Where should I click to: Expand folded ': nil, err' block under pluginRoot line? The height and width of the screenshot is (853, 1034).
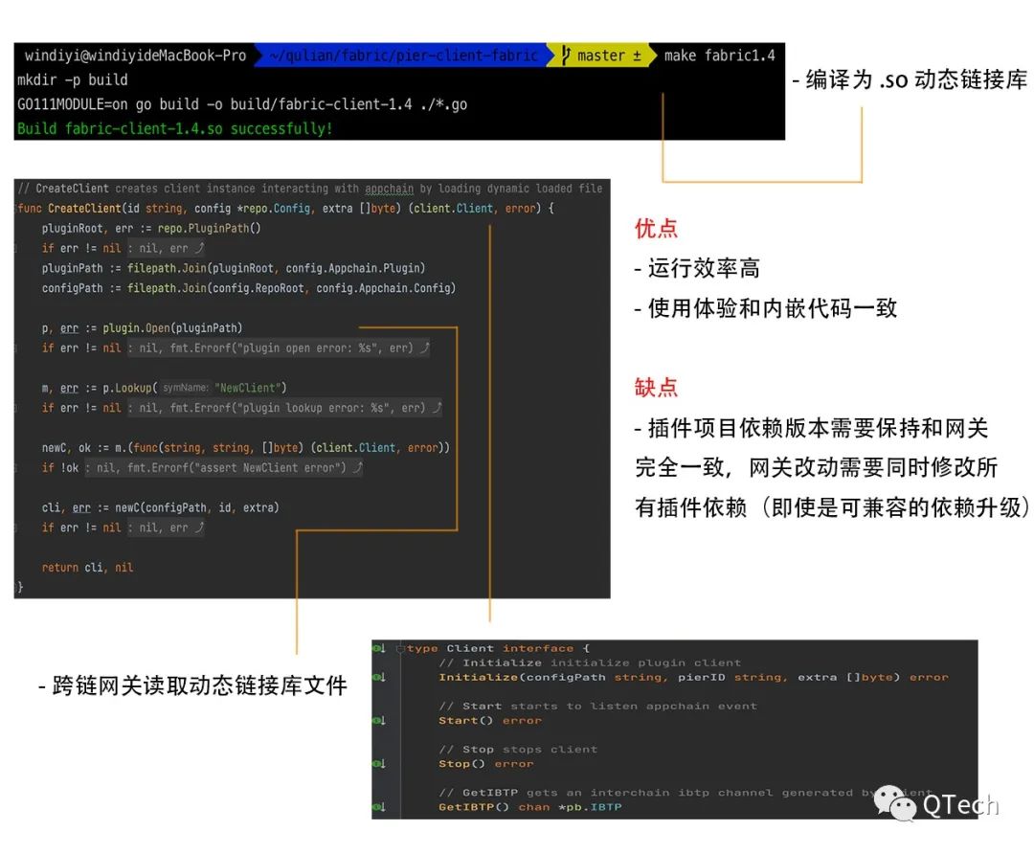click(167, 249)
